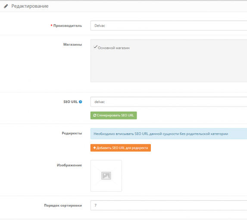Click the SEO URL label text
This screenshot has width=247, height=220.
click(71, 102)
